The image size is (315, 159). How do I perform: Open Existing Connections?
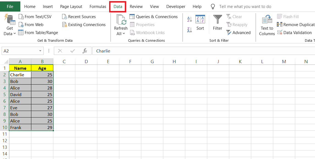[84, 24]
